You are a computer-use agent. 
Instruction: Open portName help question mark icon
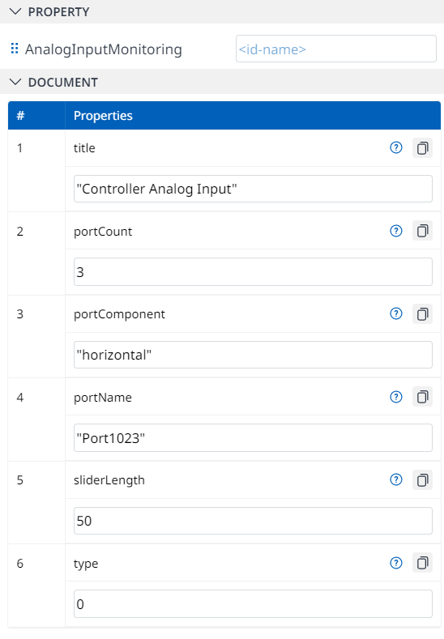396,397
